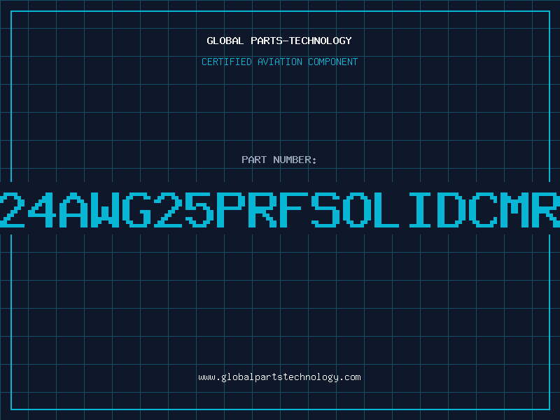This screenshot has height=420, width=560.
Task: Click the bottom-right corner of the border frame
Action: (x=549, y=409)
